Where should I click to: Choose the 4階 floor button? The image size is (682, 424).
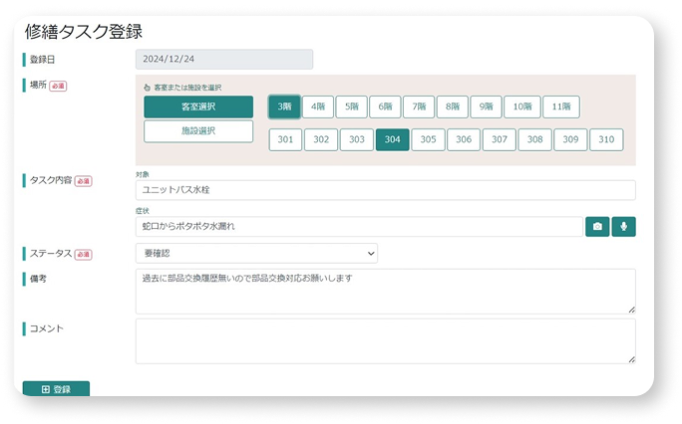point(317,106)
